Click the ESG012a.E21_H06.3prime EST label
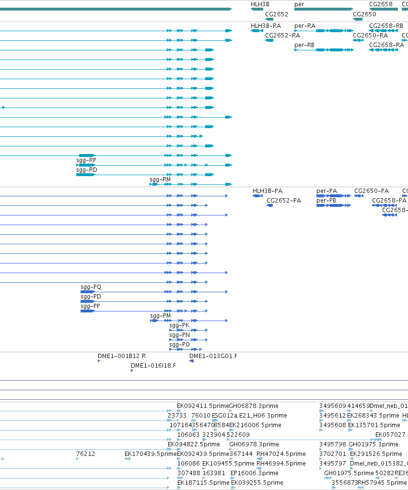The height and width of the screenshot is (490, 408). [249, 416]
